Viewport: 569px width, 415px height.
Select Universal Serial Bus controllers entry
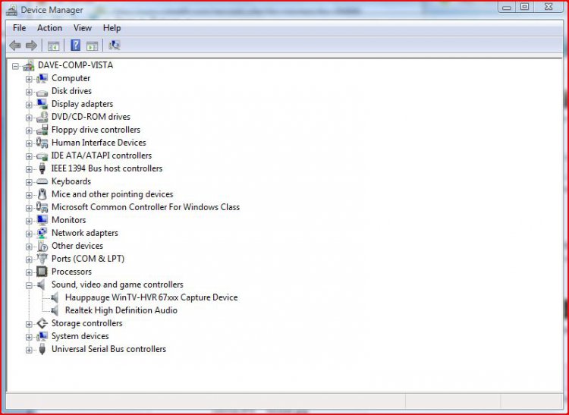pyautogui.click(x=108, y=349)
